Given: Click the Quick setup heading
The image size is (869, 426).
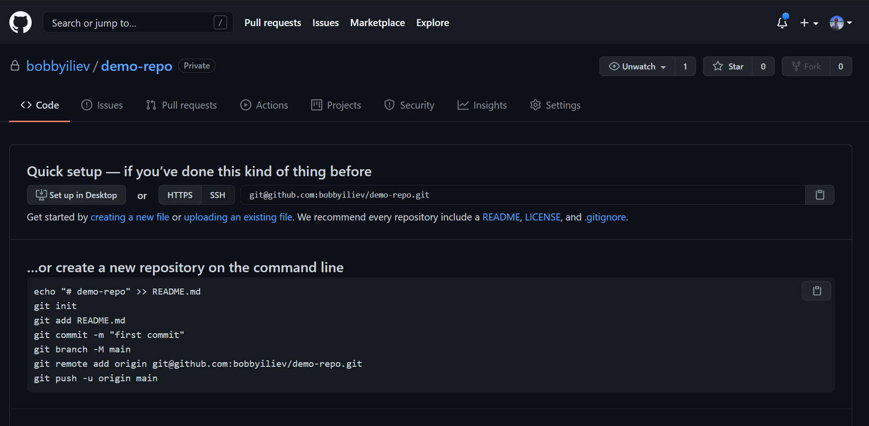Looking at the screenshot, I should (199, 172).
